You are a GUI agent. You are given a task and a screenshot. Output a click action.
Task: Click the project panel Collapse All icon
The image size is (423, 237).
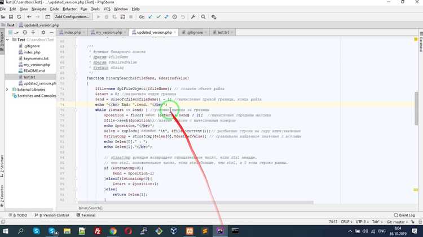tap(33, 32)
